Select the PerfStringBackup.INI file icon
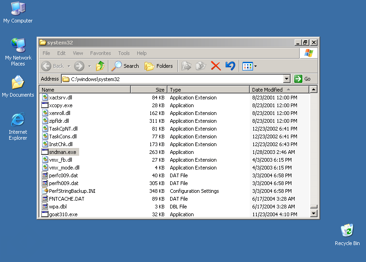 point(45,191)
